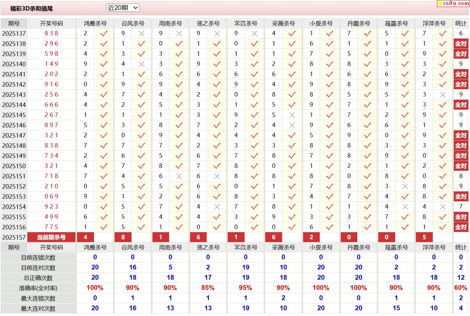
Task: Click draw result 069 in row 2025153
Action: pos(52,196)
